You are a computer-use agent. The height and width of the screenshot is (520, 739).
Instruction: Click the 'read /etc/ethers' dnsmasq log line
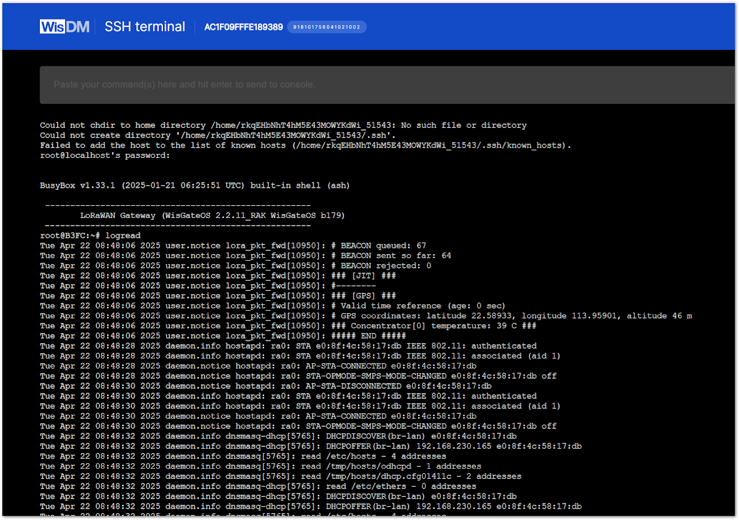[258, 486]
